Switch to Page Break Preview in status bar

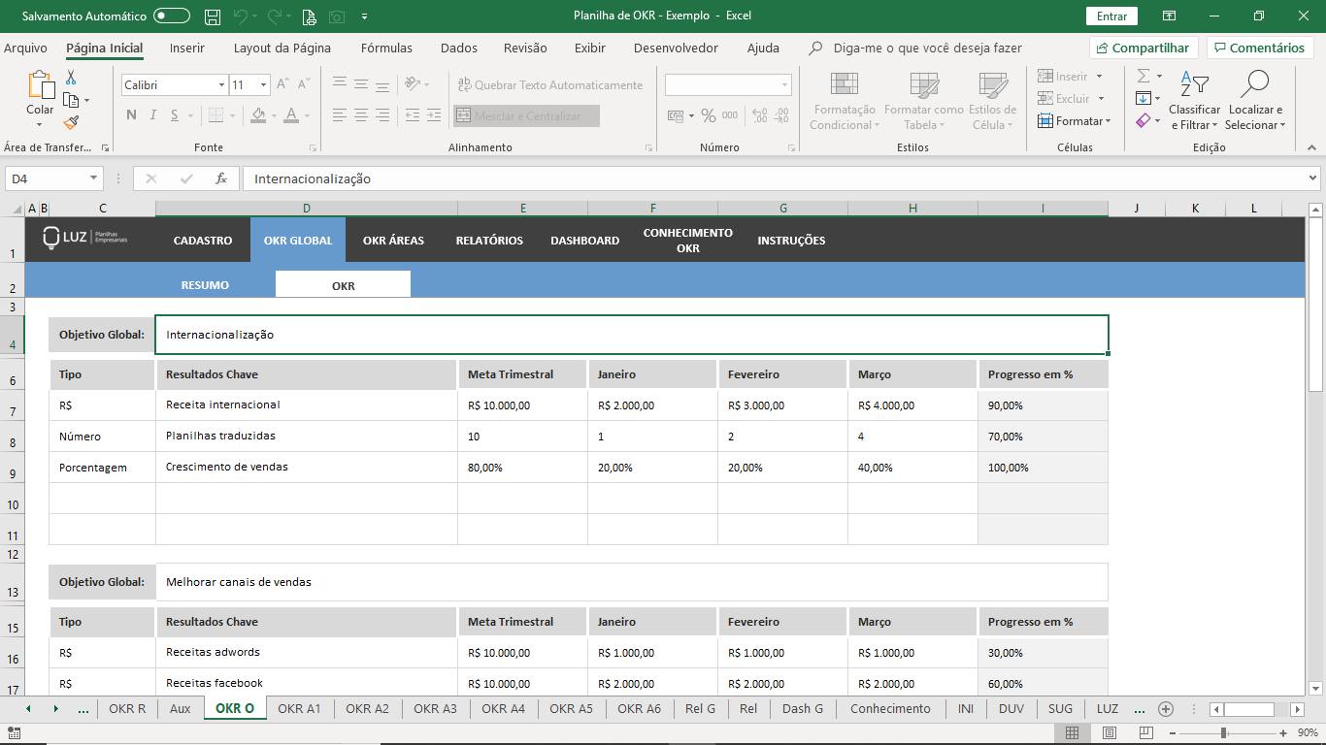[1147, 733]
